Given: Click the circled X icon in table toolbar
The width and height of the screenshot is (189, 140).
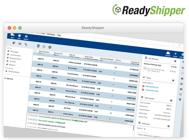Looking at the screenshot, I should coord(50,47).
